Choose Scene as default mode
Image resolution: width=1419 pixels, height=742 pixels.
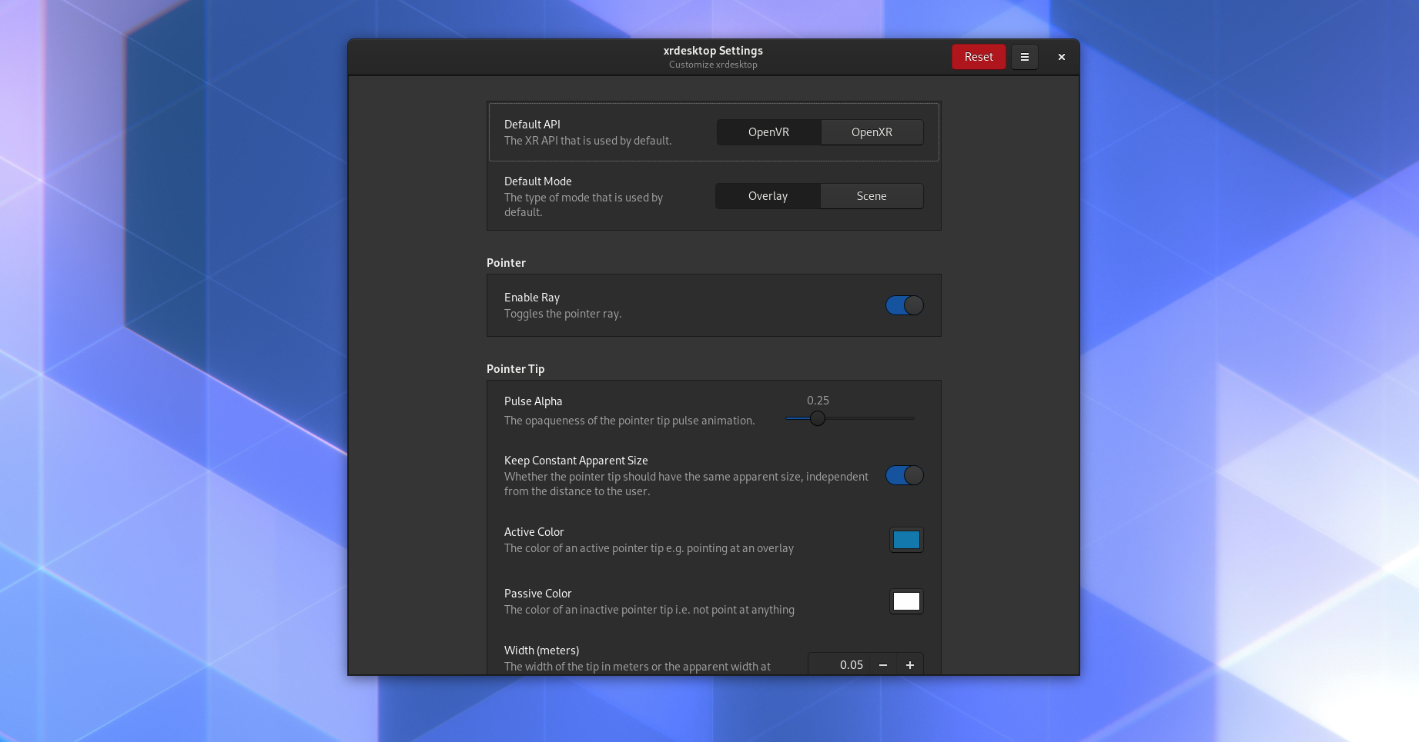point(872,196)
